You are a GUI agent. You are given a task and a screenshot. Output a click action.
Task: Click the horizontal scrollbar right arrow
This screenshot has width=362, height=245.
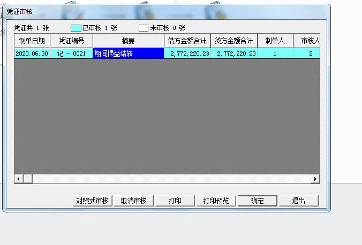click(x=315, y=179)
